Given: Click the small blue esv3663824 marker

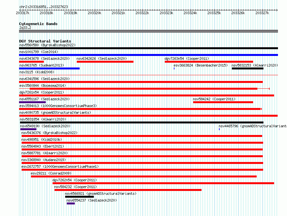Looking at the screenshot, I should (x=174, y=68).
